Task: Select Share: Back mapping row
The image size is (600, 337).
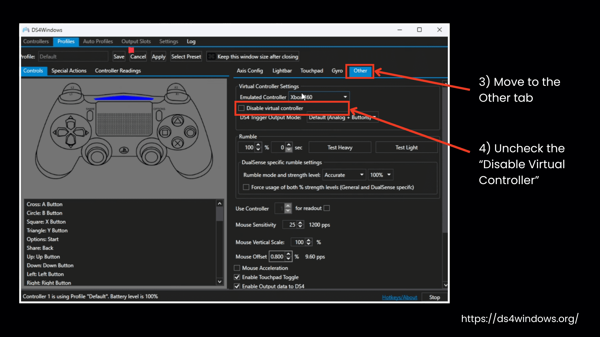Action: tap(121, 248)
